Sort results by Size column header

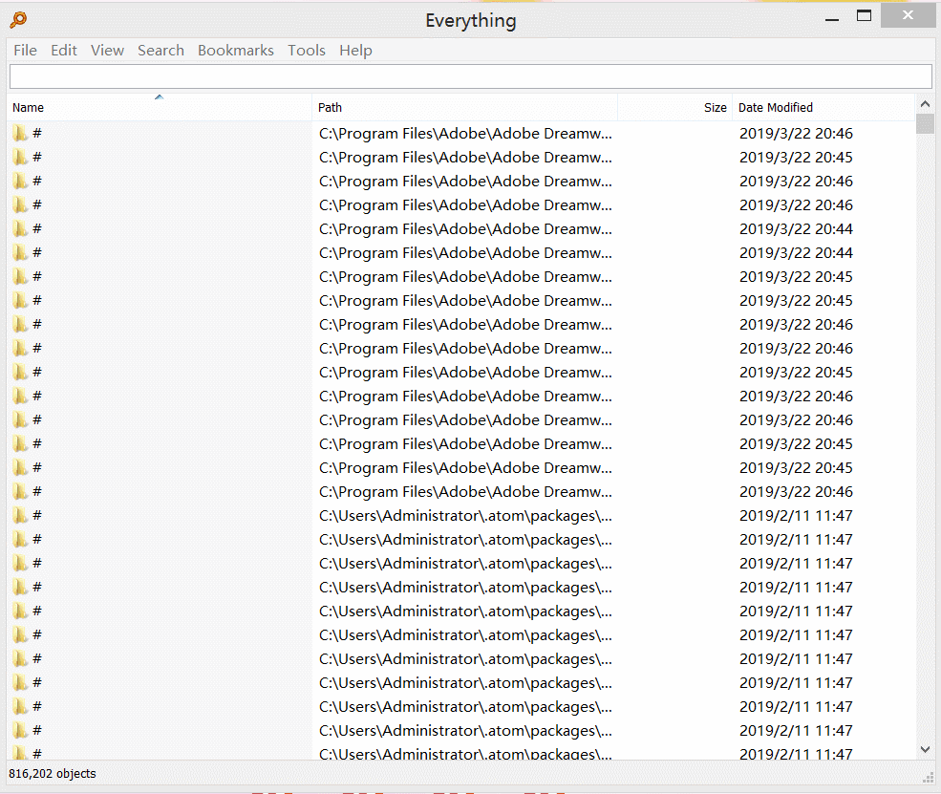click(675, 107)
